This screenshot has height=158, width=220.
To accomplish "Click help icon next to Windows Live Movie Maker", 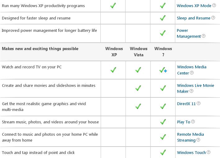I will (191, 91).
